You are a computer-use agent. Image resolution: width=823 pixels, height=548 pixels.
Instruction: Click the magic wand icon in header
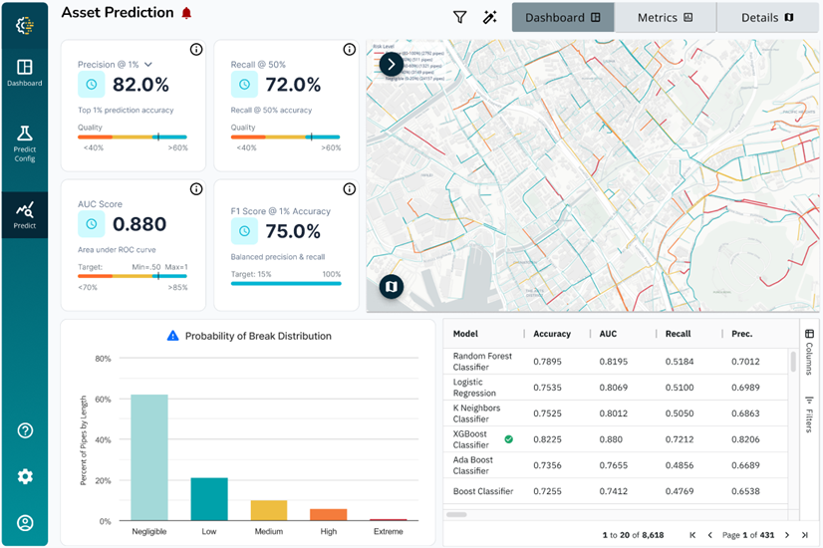pyautogui.click(x=489, y=17)
